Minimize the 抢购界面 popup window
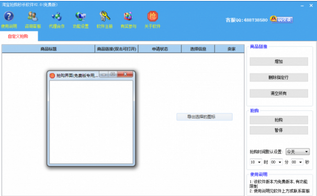Screen dimensions: 317x196 (104, 75)
